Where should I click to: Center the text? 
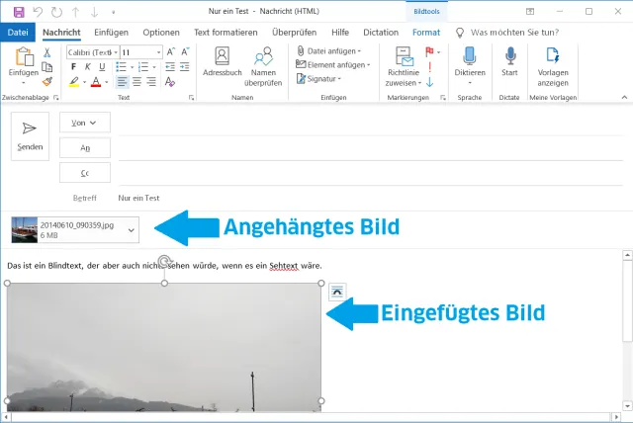click(136, 82)
